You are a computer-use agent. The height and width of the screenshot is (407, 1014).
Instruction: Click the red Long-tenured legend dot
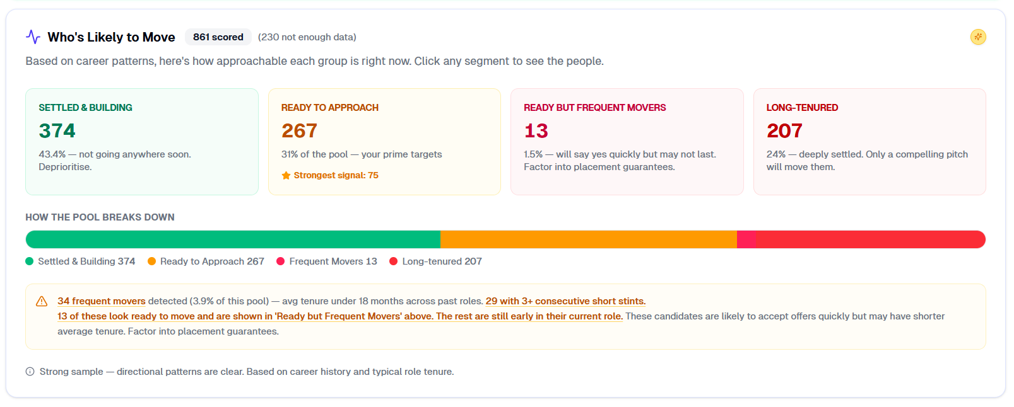394,261
